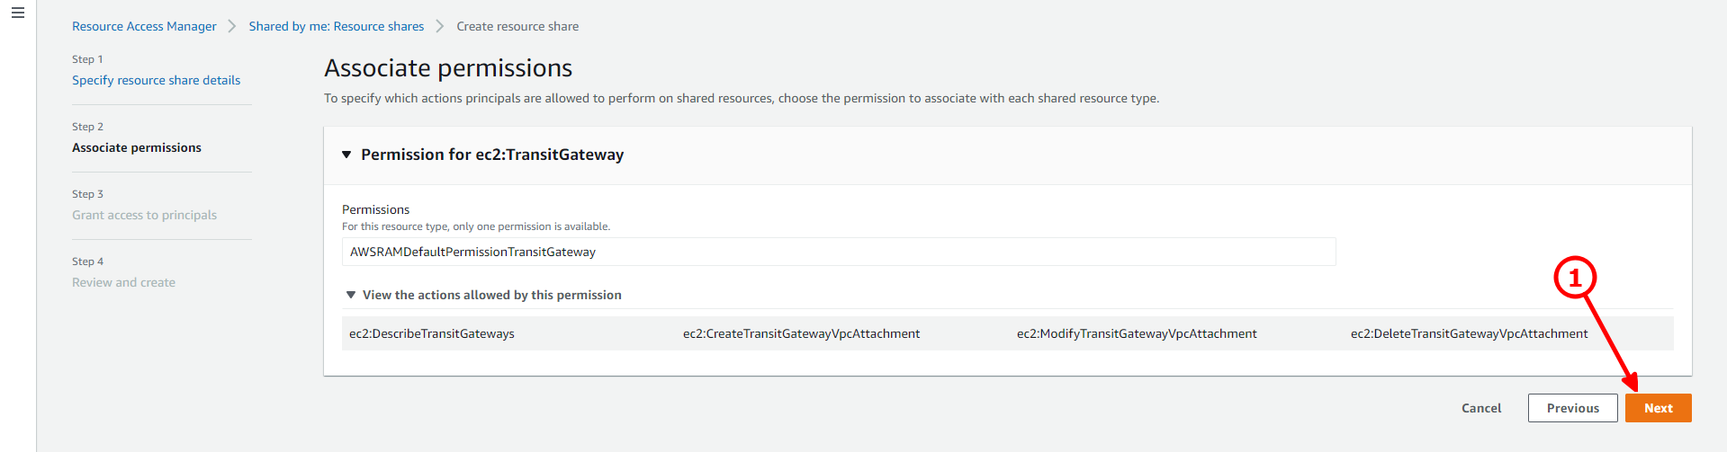Screen dimensions: 1727x452
Task: Select Step 2 Associate permissions in wizard
Action: click(137, 147)
